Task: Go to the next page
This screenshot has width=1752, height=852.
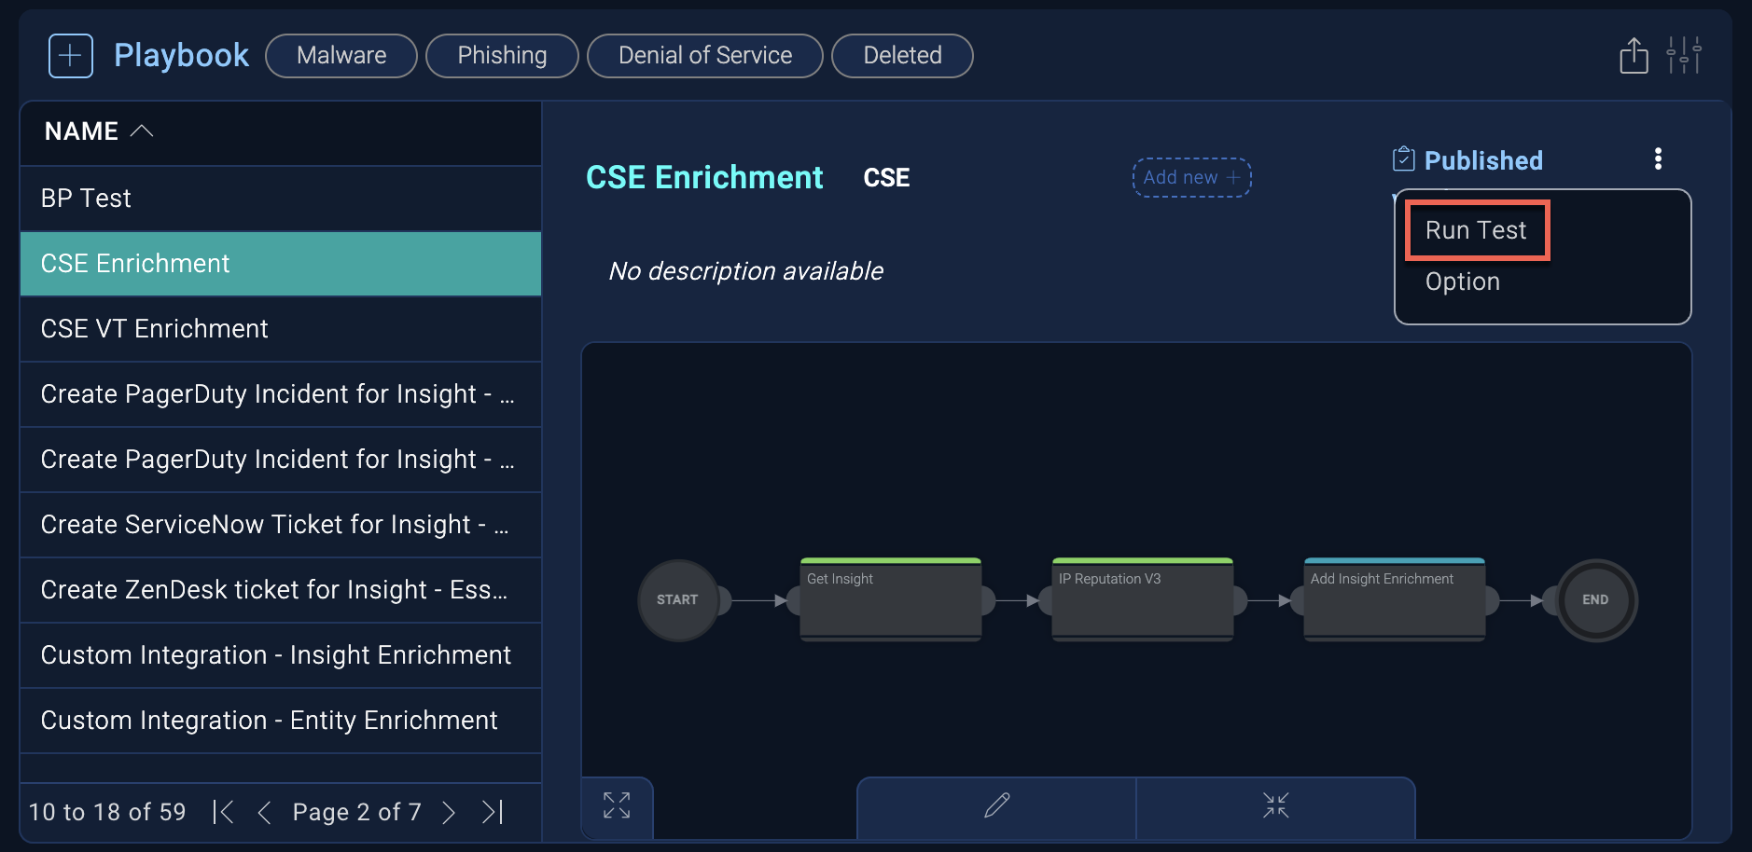Action: coord(449,812)
